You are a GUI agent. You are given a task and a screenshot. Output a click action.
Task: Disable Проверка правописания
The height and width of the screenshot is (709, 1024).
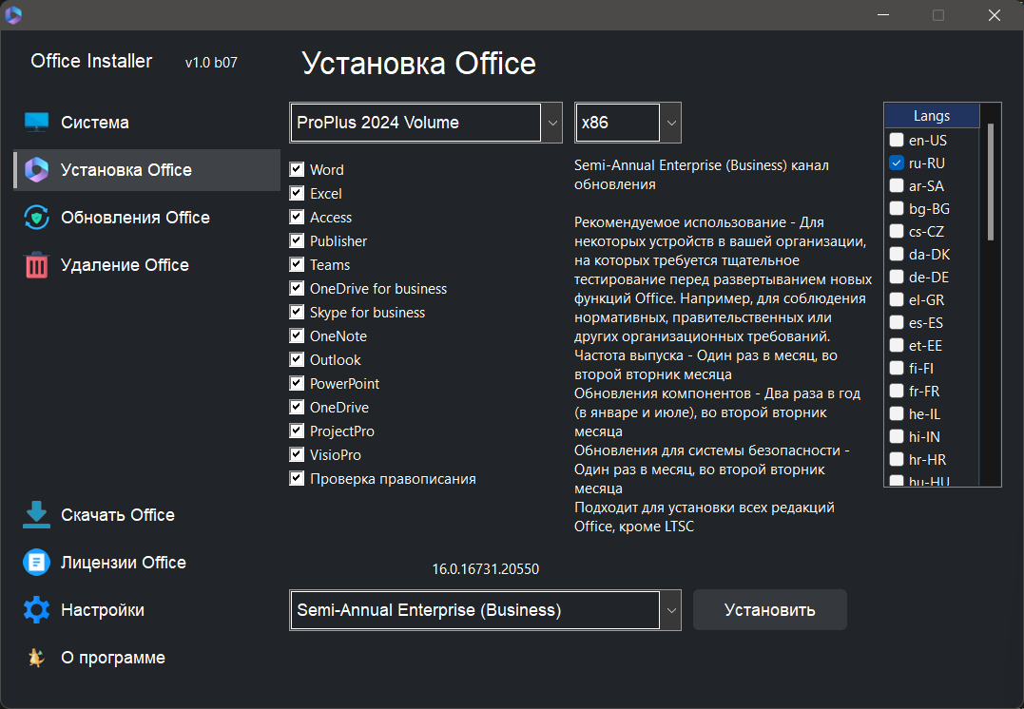pos(297,477)
